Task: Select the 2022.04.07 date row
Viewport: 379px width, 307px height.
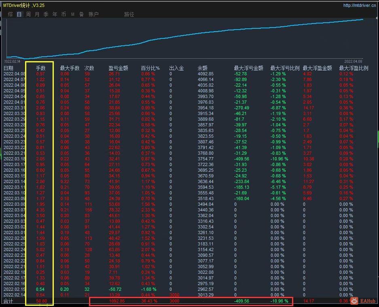Action: 14,79
